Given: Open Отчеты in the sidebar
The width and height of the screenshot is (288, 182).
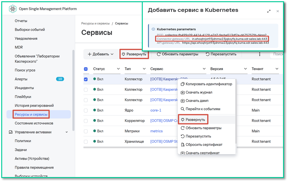Looking at the screenshot, I should coord(21,21).
